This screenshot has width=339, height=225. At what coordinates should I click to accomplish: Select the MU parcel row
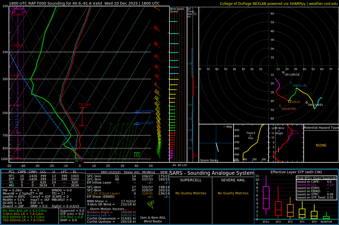pyautogui.click(x=43, y=185)
